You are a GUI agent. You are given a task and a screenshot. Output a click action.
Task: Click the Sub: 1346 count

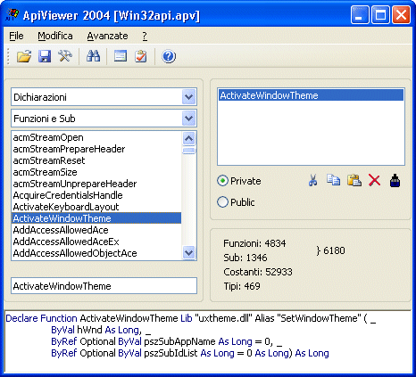click(245, 258)
